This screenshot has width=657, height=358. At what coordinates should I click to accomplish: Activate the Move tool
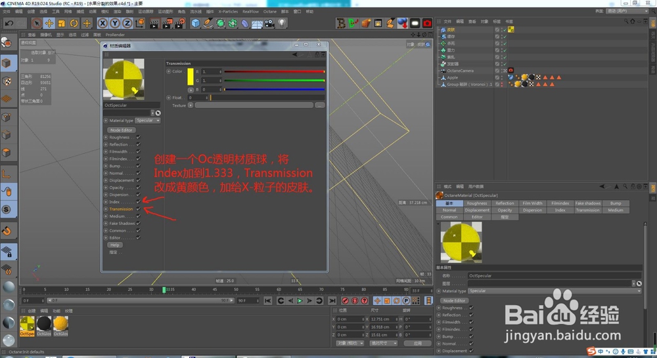click(x=49, y=24)
